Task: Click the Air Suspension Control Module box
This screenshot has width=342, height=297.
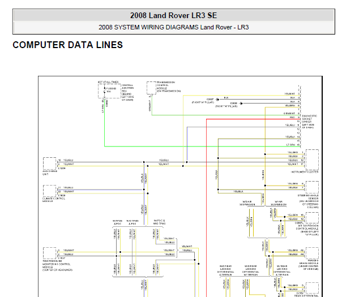Action: (x=312, y=218)
